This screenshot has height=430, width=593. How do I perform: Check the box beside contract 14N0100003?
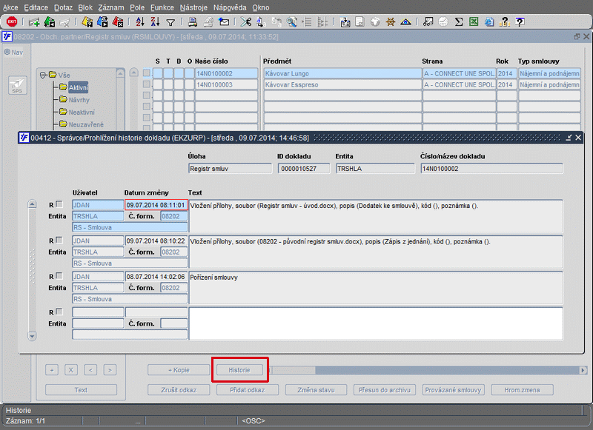[x=147, y=84]
